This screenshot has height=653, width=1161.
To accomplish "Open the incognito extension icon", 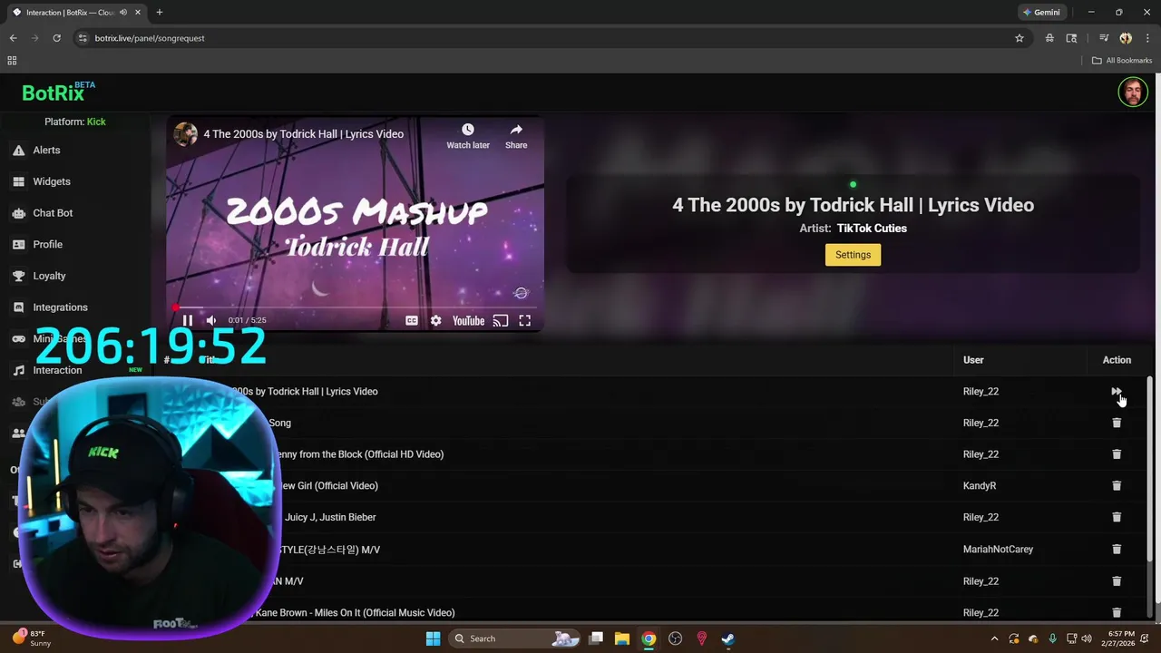I will point(1049,38).
